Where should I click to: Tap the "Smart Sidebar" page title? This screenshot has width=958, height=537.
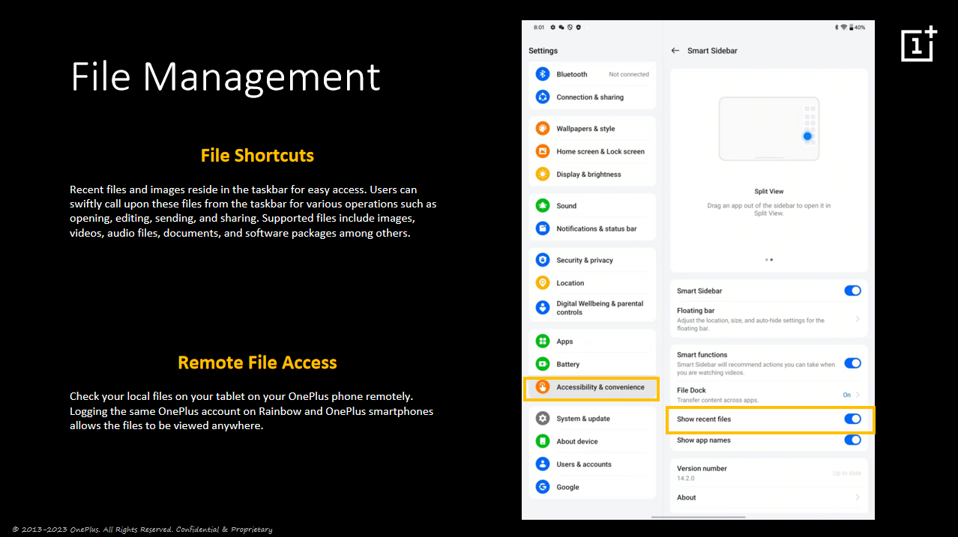(712, 51)
